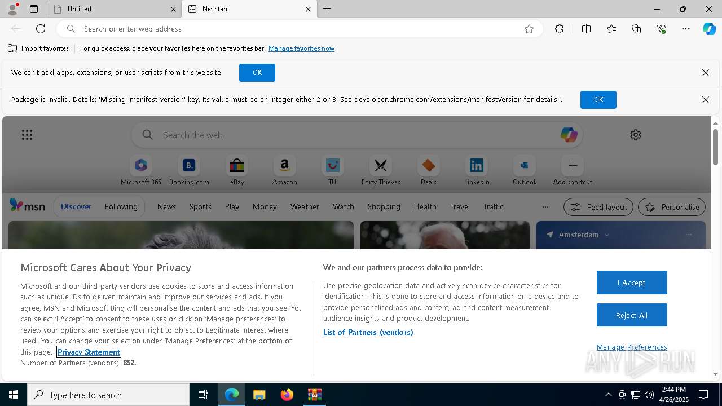722x406 pixels.
Task: Open Outlook shortcut tile
Action: [x=525, y=171]
